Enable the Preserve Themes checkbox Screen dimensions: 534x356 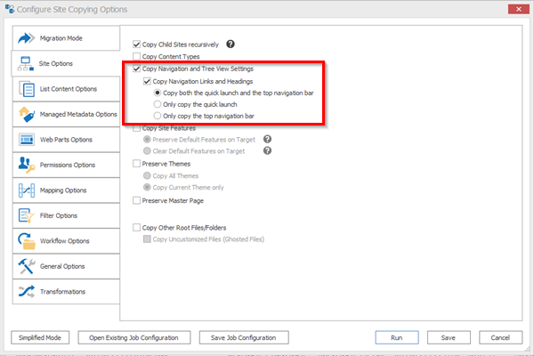coord(136,164)
